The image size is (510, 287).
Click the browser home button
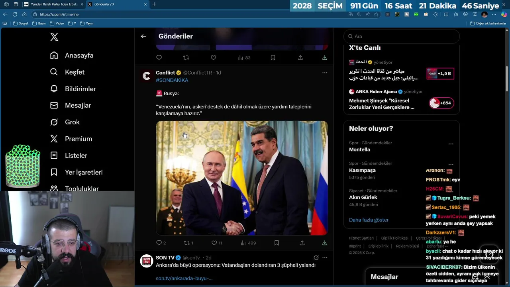[x=24, y=14]
